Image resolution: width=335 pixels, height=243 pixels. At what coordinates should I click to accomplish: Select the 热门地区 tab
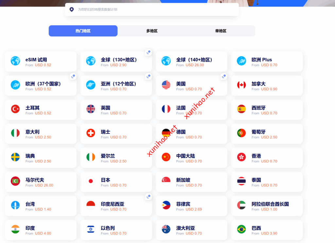tap(83, 31)
